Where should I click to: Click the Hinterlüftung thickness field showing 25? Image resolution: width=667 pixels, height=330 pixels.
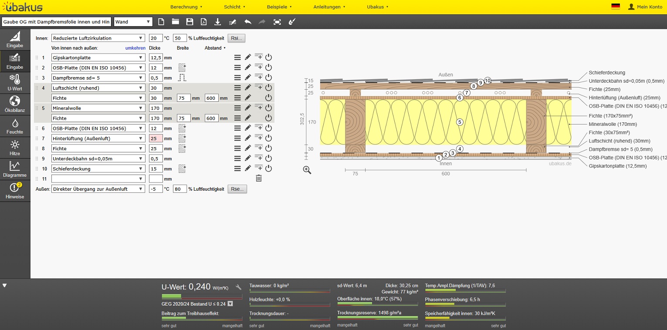pyautogui.click(x=156, y=138)
